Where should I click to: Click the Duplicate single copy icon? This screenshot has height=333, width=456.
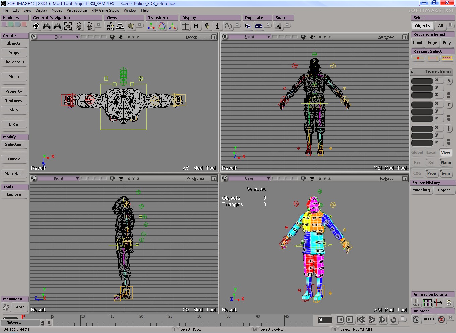[x=248, y=26]
